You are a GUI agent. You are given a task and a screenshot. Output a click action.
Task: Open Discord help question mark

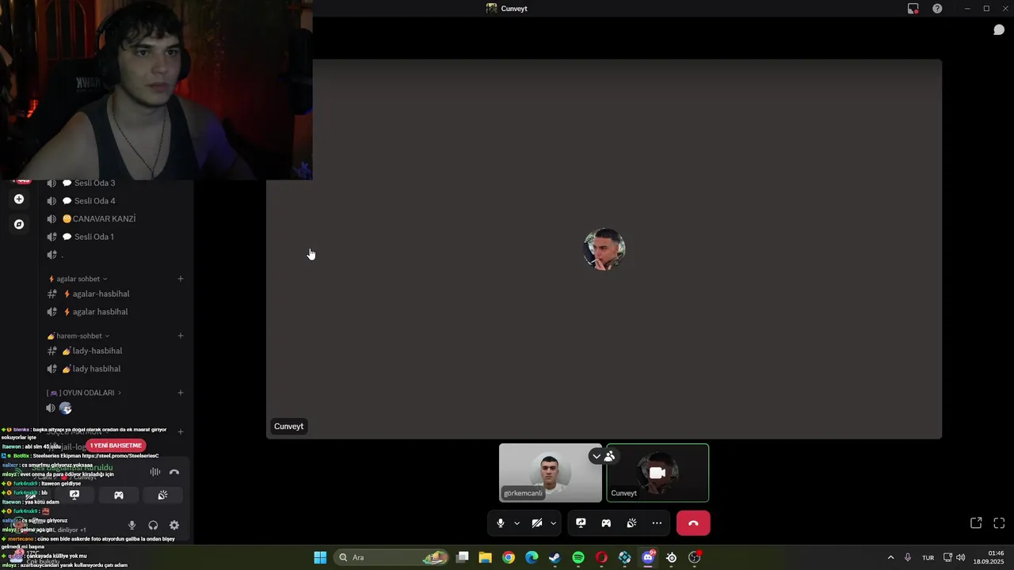pyautogui.click(x=937, y=9)
